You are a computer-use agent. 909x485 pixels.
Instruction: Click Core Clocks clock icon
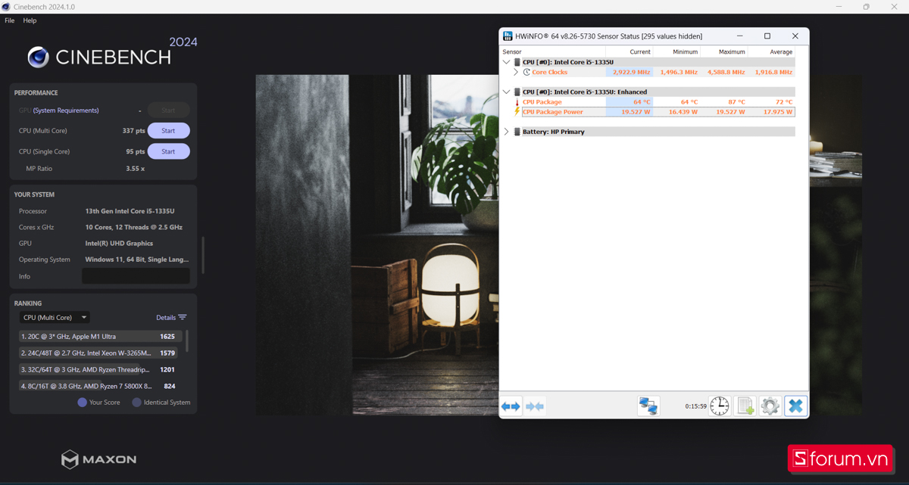(x=526, y=72)
